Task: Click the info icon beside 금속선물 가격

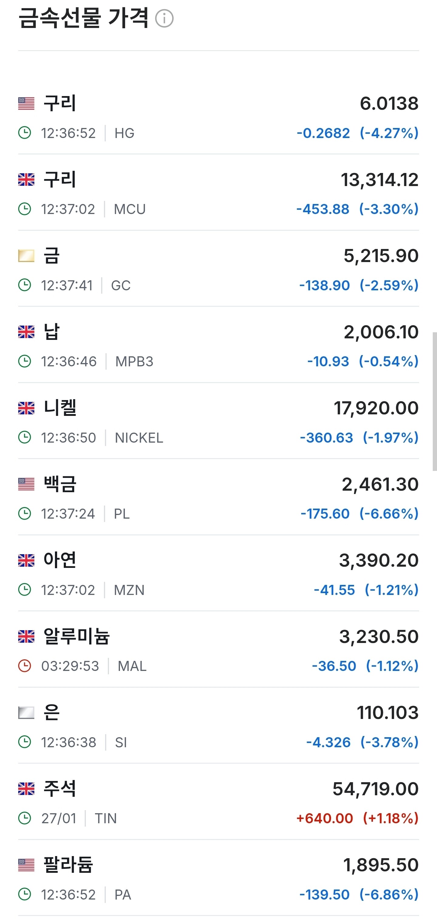Action: tap(164, 19)
